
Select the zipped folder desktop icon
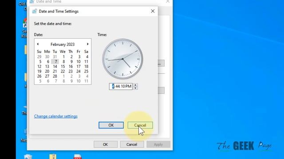[x=53, y=156]
